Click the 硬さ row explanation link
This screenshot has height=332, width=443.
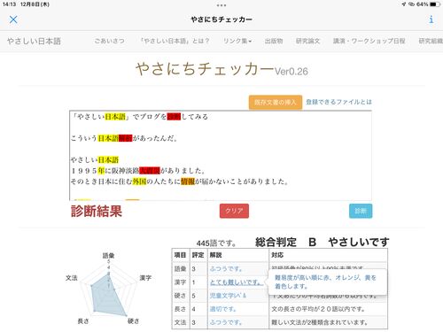point(228,296)
